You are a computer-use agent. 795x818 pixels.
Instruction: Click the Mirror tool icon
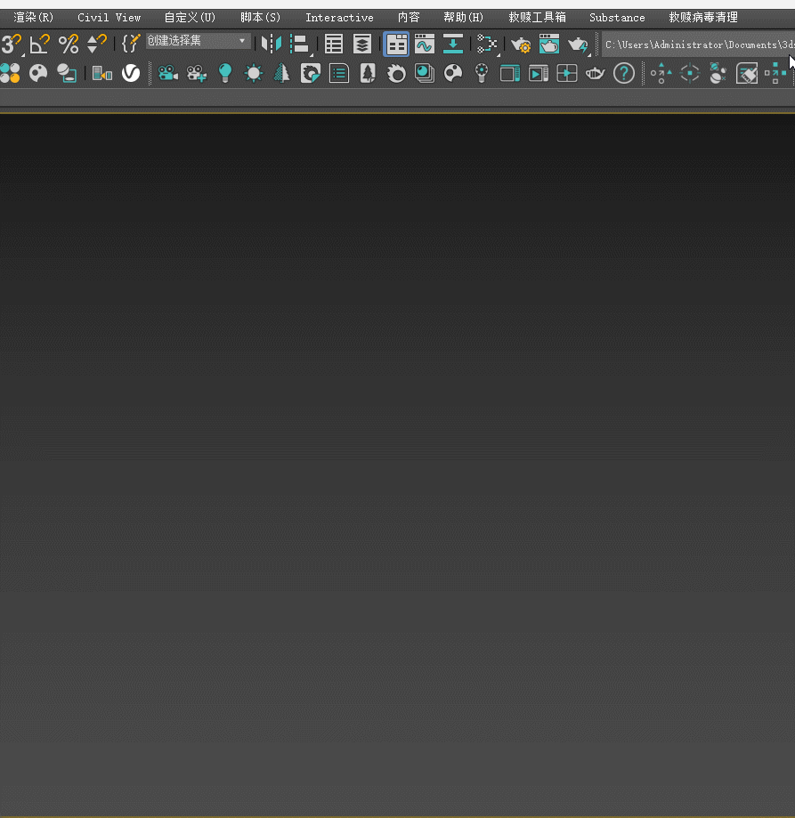[x=272, y=44]
